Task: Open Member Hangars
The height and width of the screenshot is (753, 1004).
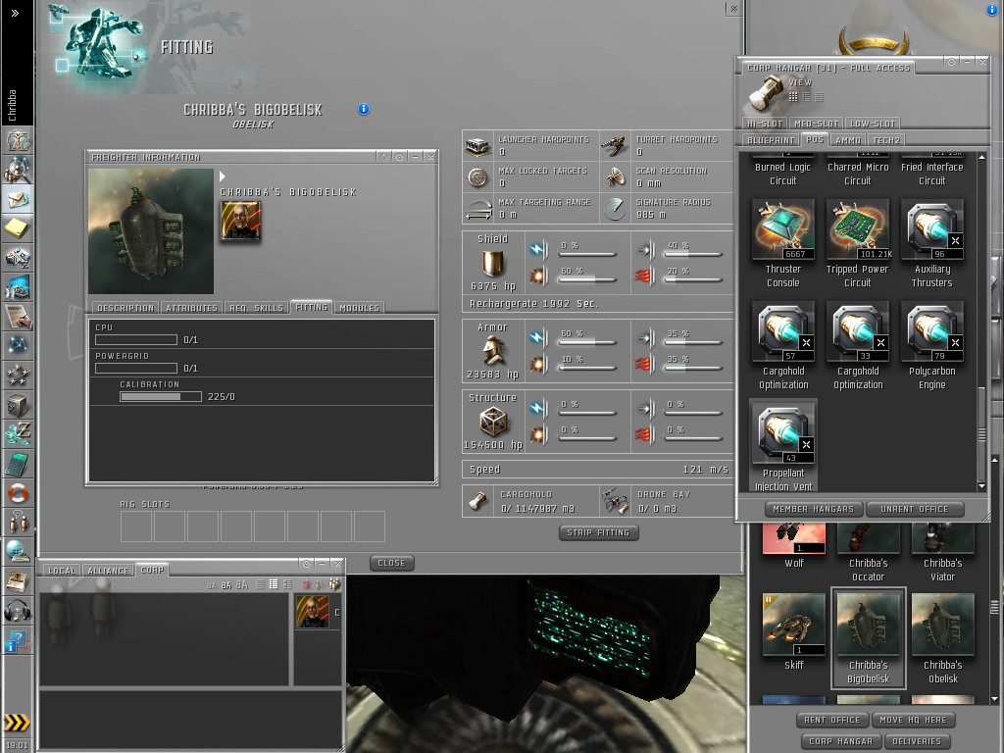Action: point(814,509)
